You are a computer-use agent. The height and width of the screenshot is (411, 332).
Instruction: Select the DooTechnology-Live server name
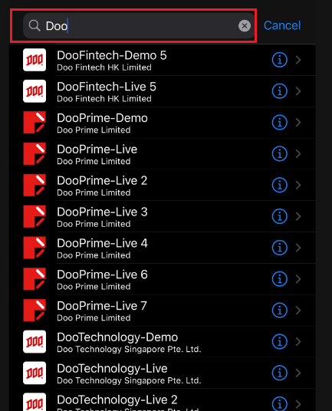point(112,369)
